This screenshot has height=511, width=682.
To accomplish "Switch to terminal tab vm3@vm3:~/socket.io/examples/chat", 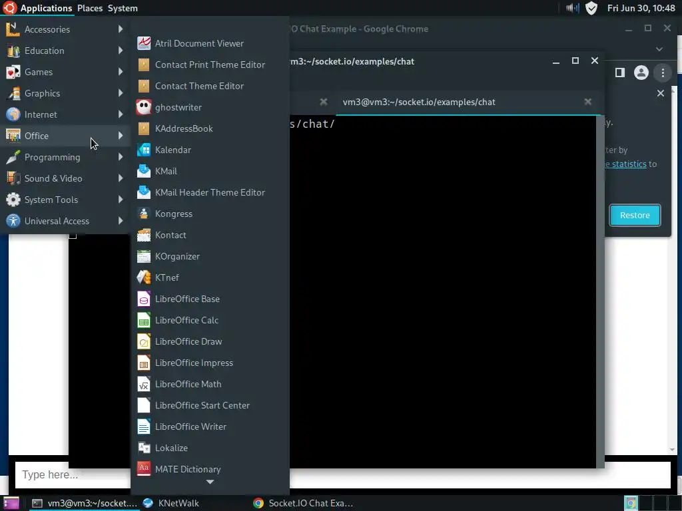I will (x=468, y=102).
